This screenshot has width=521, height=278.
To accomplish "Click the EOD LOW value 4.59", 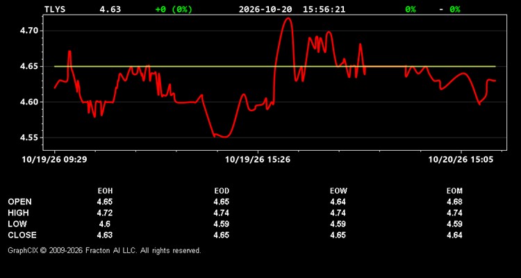I will tap(222, 224).
